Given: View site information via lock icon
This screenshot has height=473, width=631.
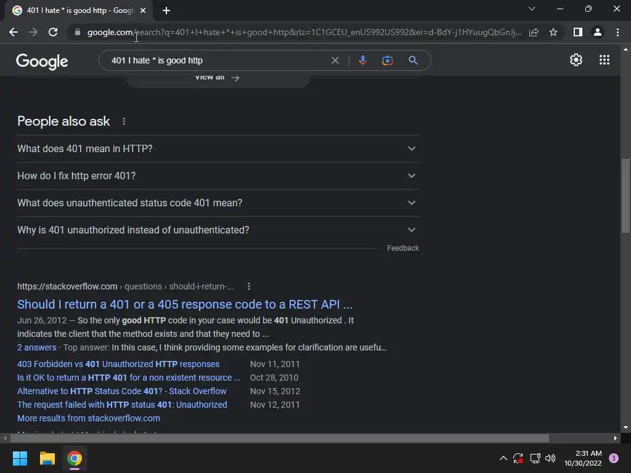Looking at the screenshot, I should click(x=78, y=32).
